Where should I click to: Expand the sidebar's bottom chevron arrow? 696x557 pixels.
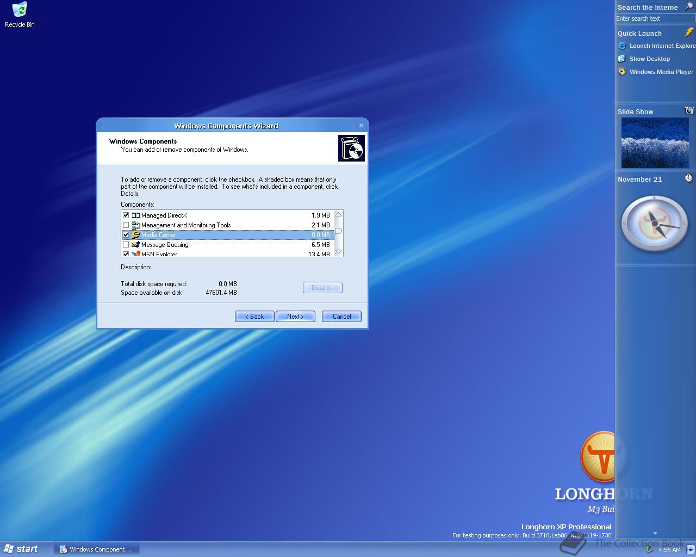(x=655, y=533)
